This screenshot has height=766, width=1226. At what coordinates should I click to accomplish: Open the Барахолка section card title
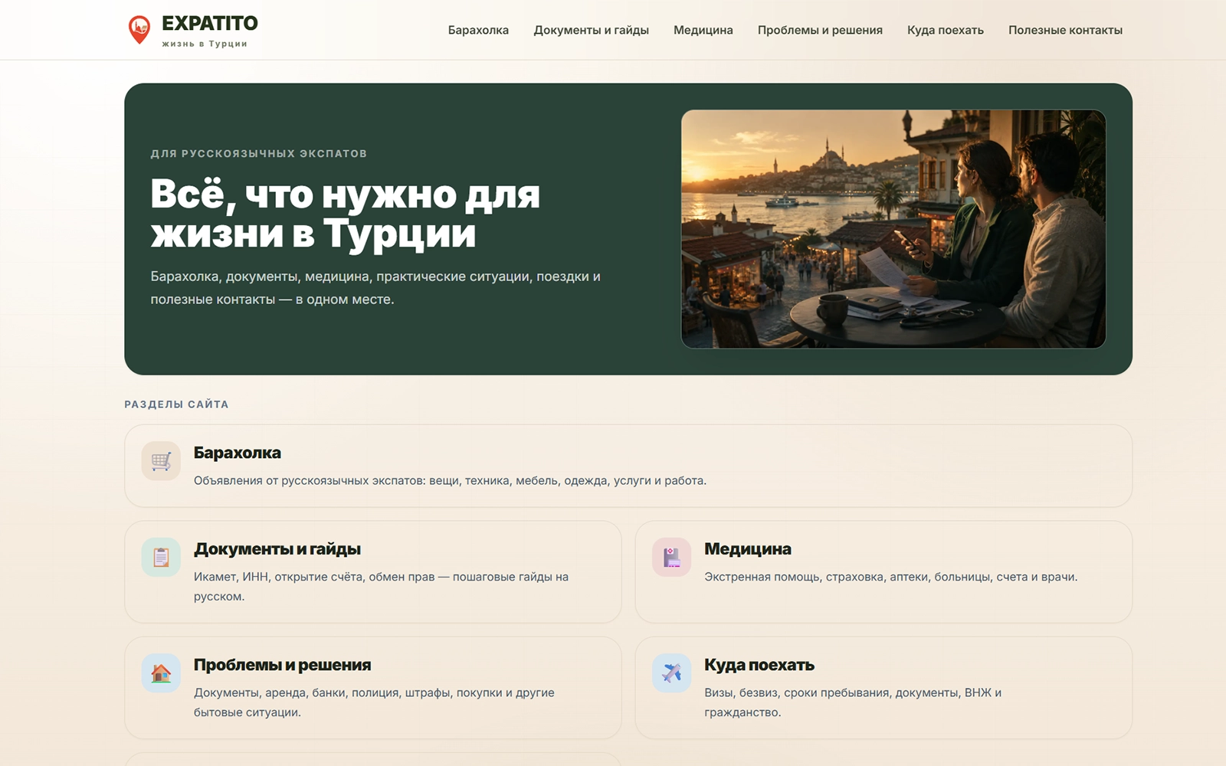tap(238, 453)
